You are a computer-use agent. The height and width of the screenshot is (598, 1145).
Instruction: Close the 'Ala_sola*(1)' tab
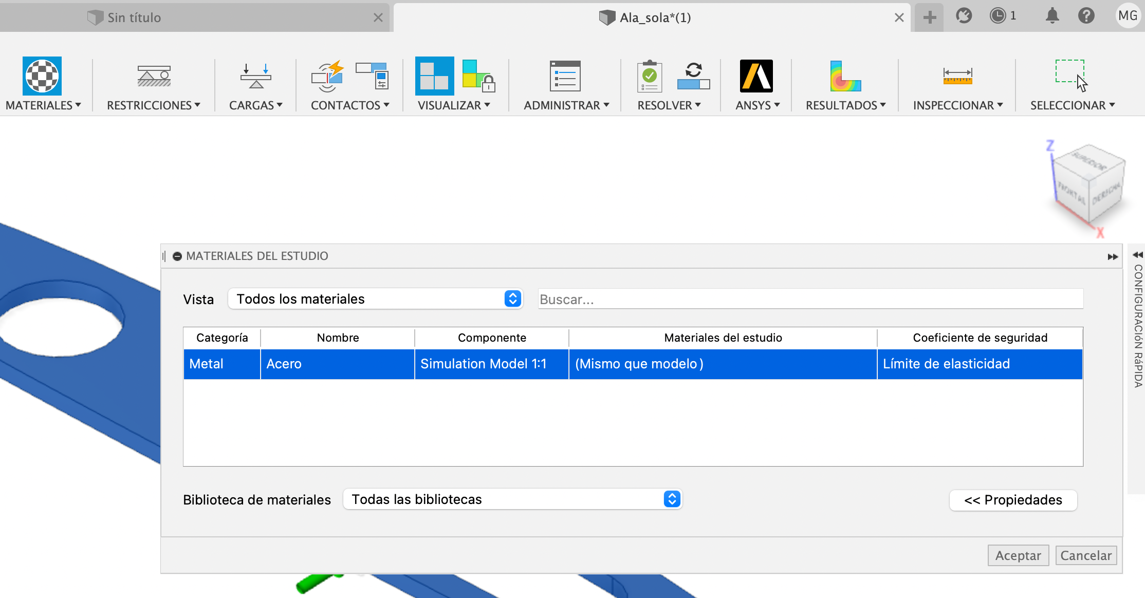coord(899,17)
